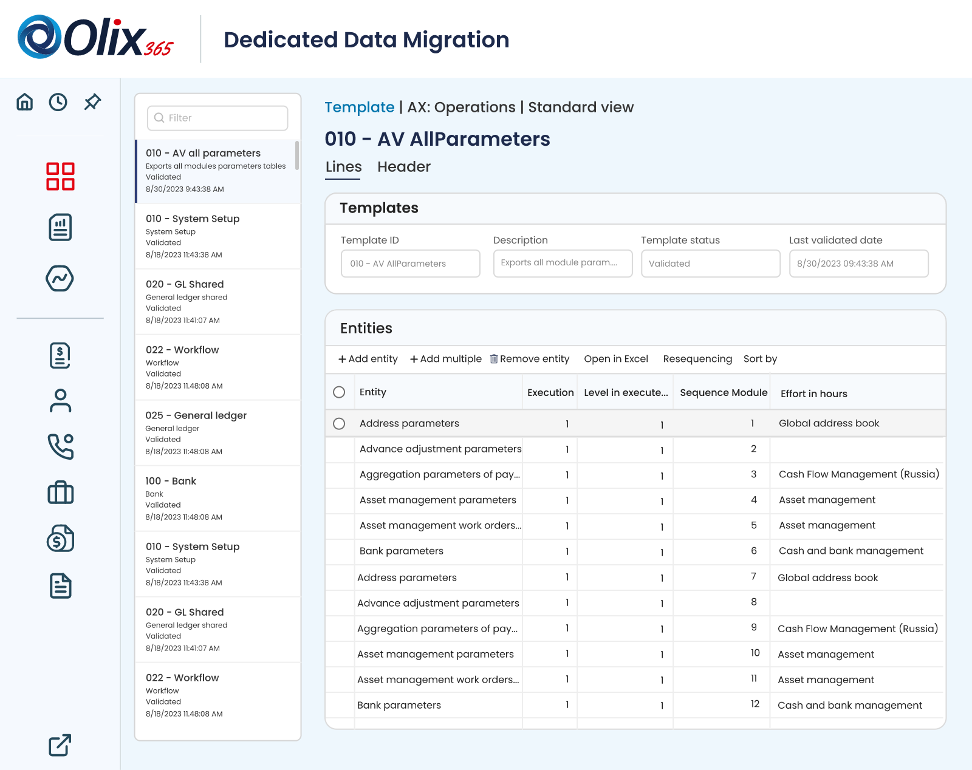Select the 025 - General ledger template
The image size is (972, 770).
click(x=217, y=433)
